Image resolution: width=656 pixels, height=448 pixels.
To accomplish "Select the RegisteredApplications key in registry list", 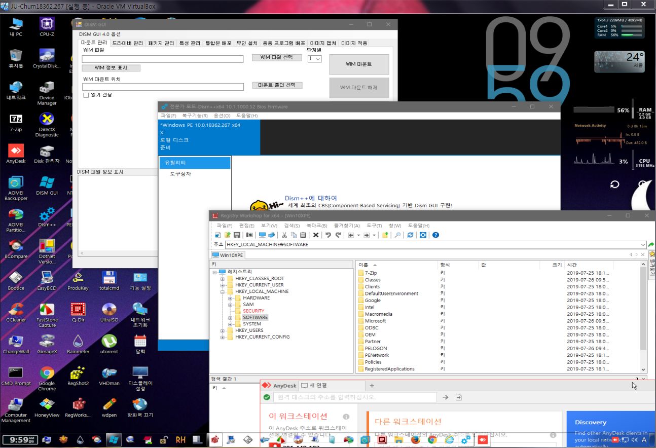I will point(389,369).
